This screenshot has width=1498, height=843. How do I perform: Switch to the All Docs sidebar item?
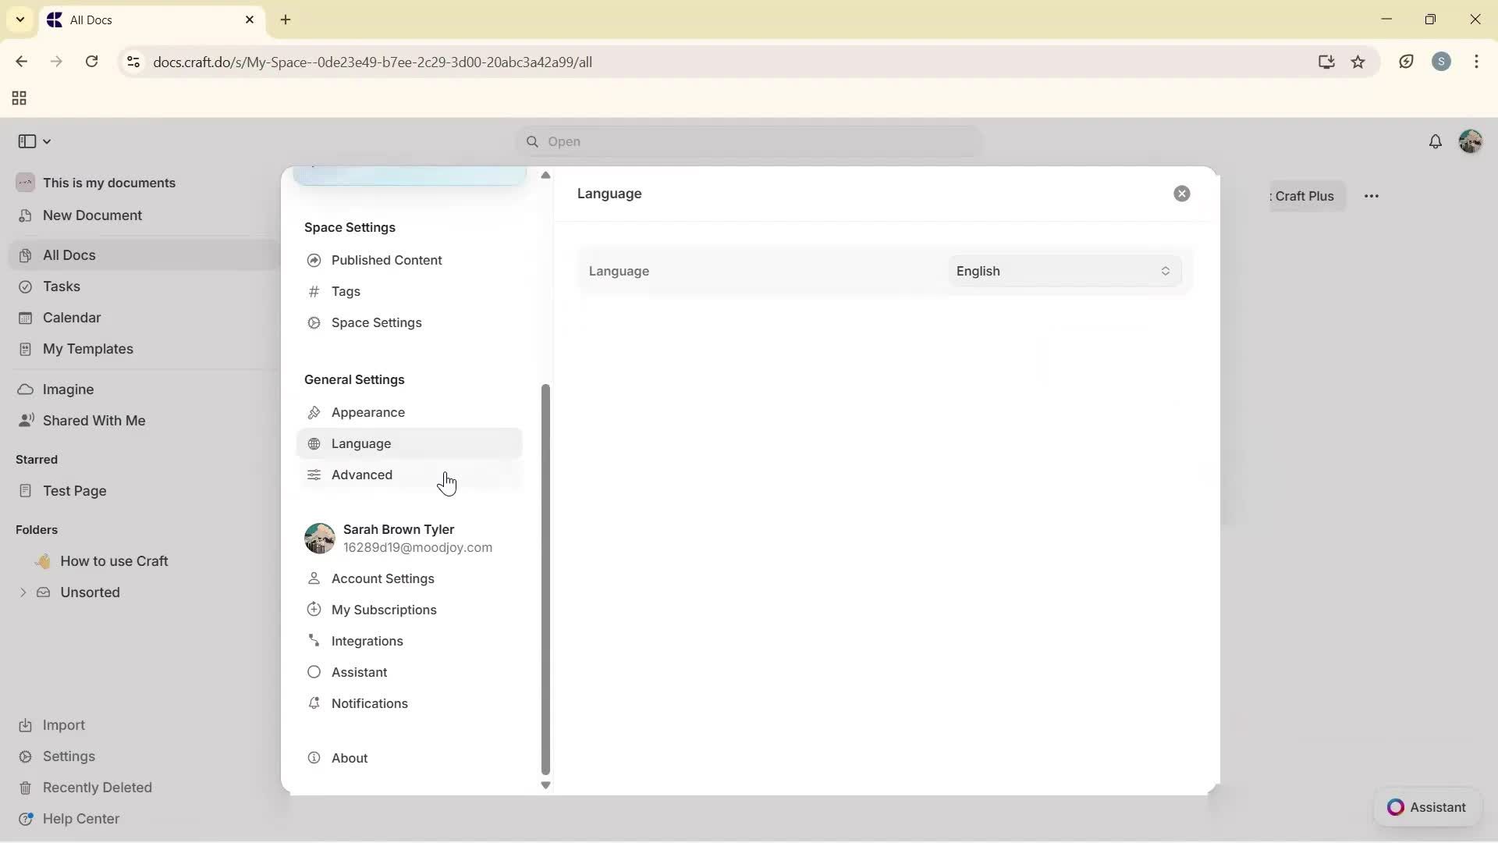[69, 254]
